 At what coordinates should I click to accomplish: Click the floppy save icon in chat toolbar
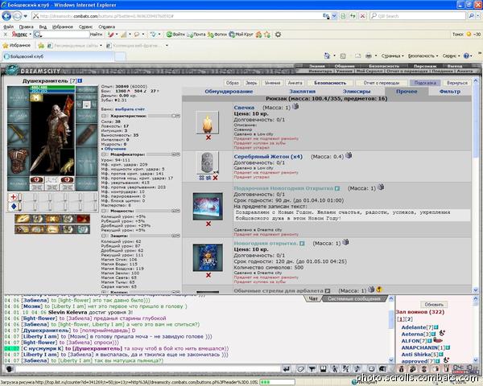pos(323,369)
